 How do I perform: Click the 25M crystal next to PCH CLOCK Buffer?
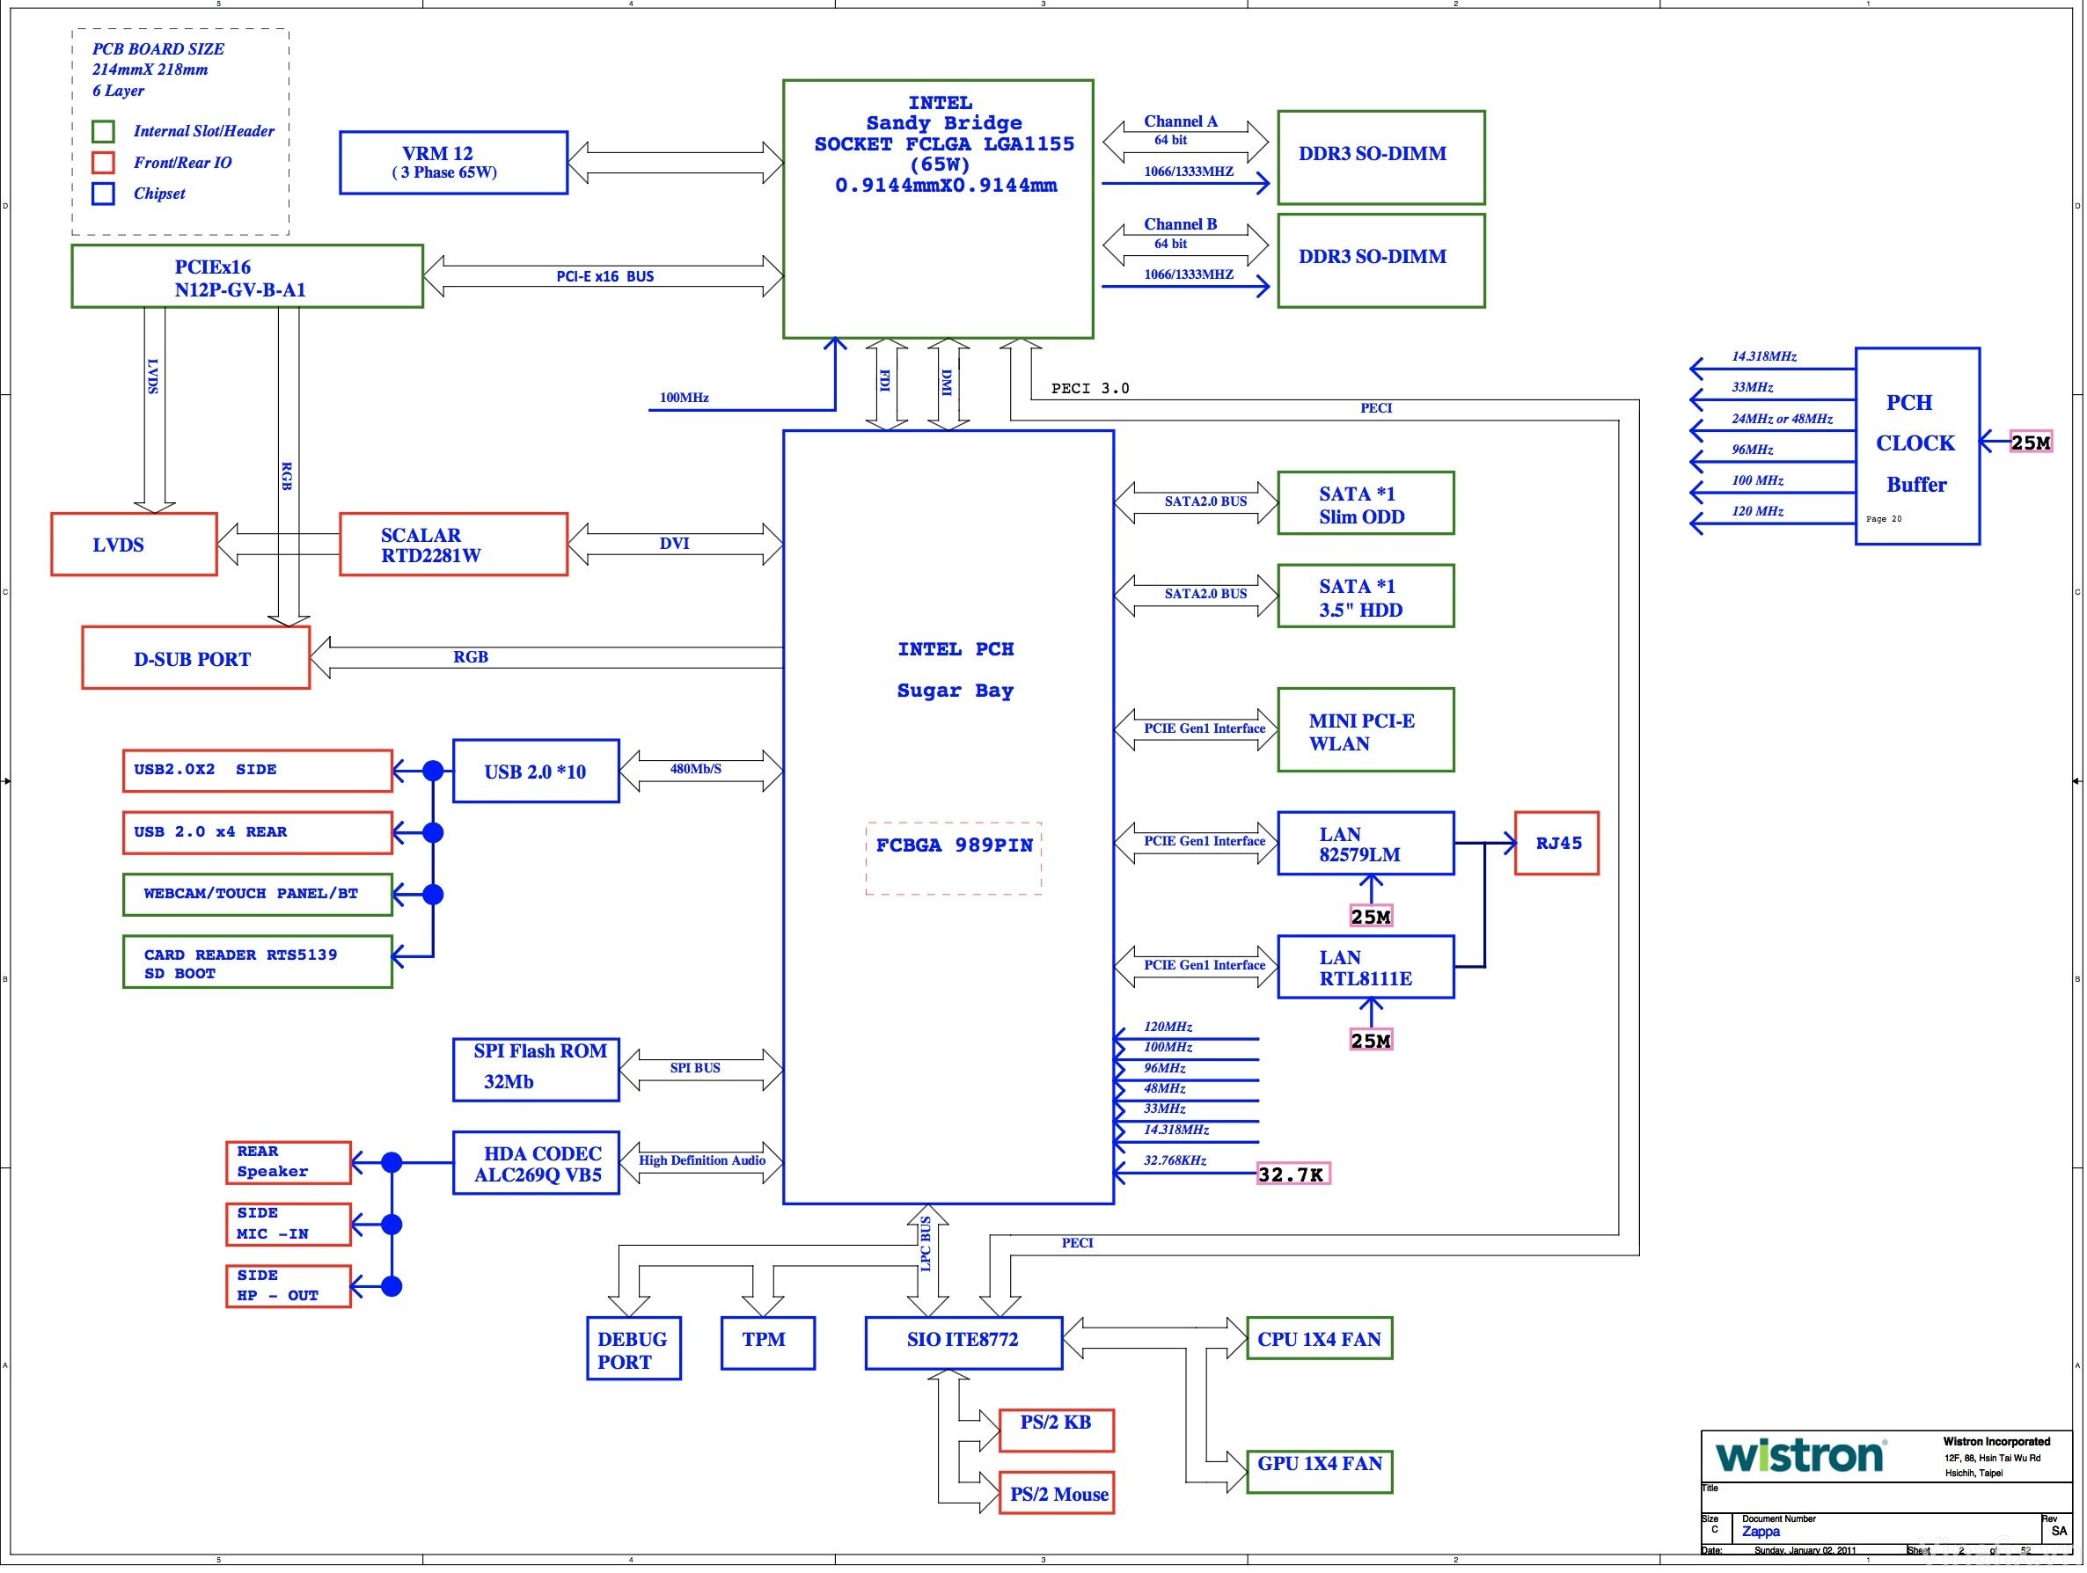2032,442
